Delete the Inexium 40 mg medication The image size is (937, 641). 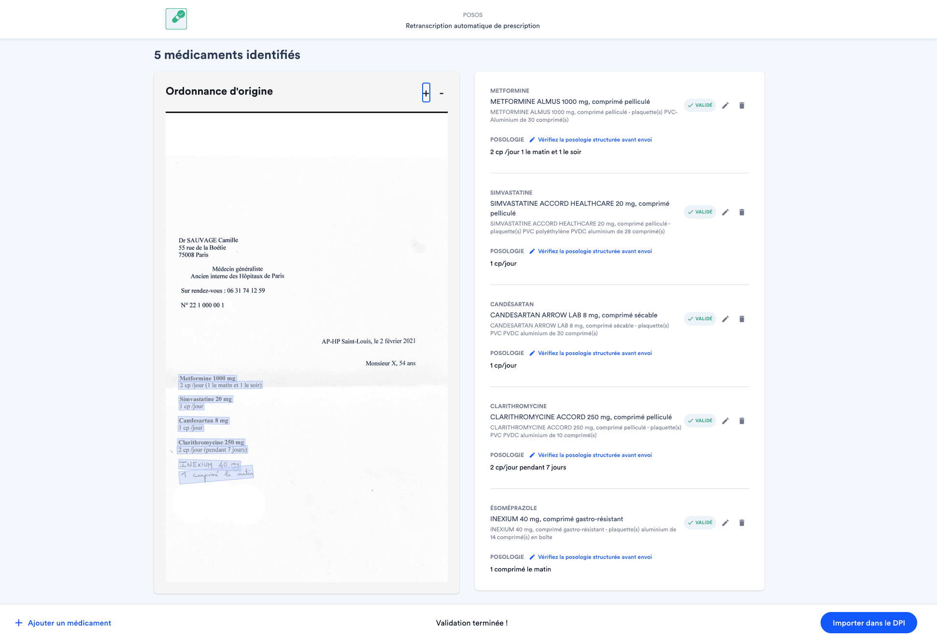742,523
